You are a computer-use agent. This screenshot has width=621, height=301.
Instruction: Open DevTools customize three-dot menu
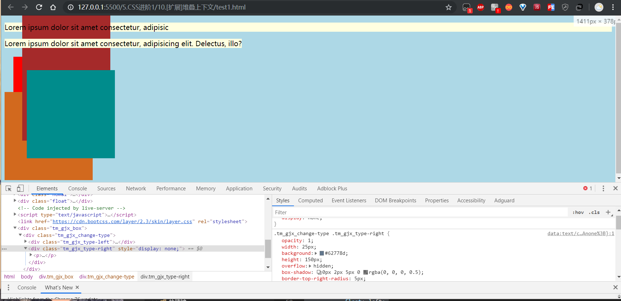click(x=603, y=189)
